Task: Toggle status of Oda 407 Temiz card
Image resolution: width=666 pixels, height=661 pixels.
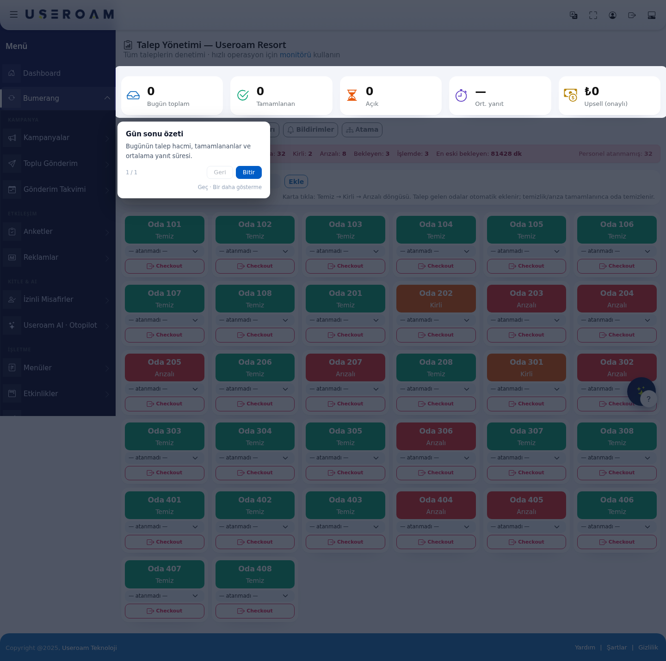Action: point(165,574)
